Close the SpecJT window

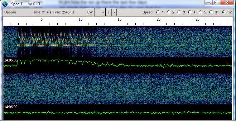coord(227,3)
